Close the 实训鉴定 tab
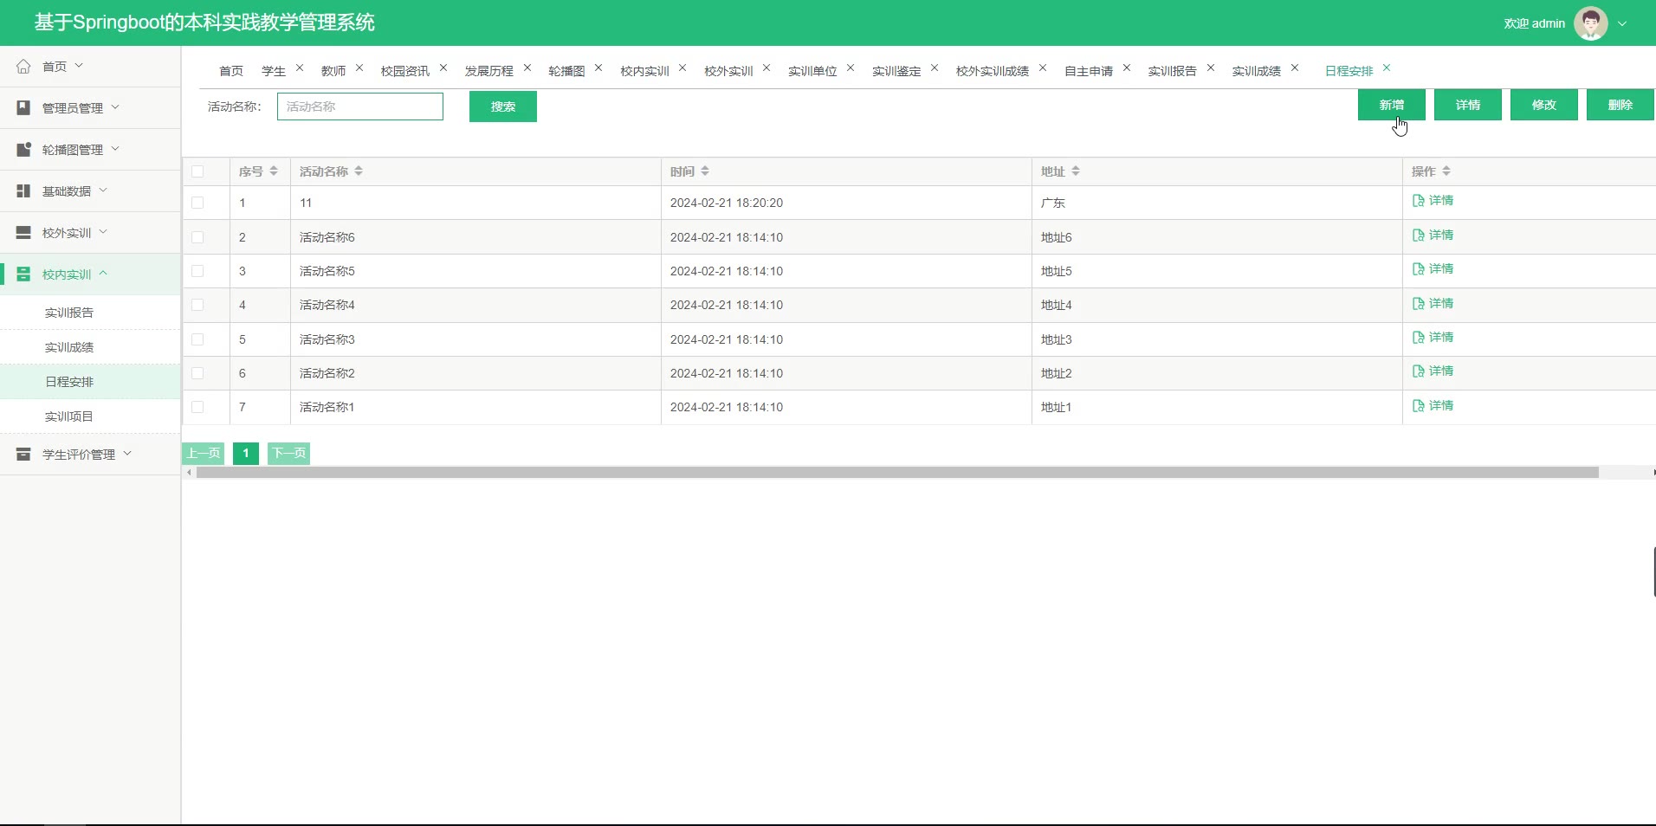This screenshot has height=826, width=1656. point(935,68)
